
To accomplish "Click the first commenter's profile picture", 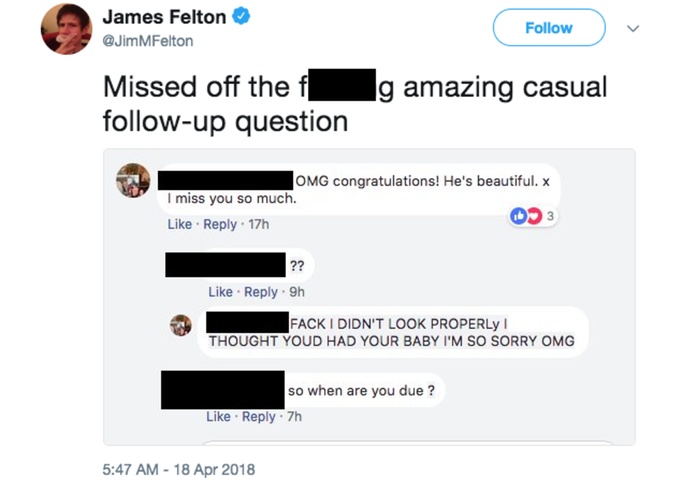I will [x=133, y=181].
